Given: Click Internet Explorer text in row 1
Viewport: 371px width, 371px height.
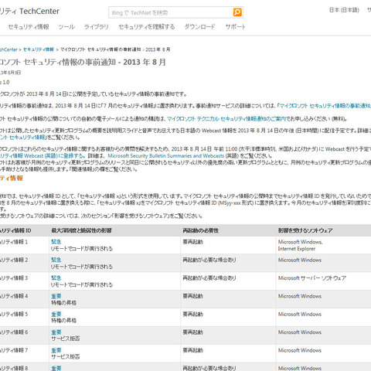Looking at the screenshot, I should coord(297,249).
